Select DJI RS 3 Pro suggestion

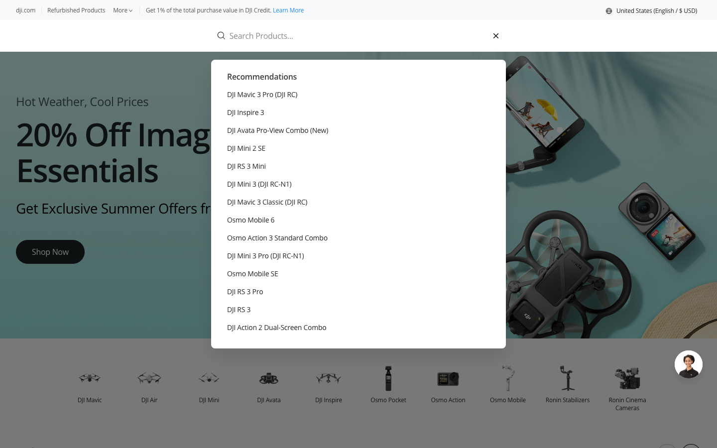(x=245, y=292)
